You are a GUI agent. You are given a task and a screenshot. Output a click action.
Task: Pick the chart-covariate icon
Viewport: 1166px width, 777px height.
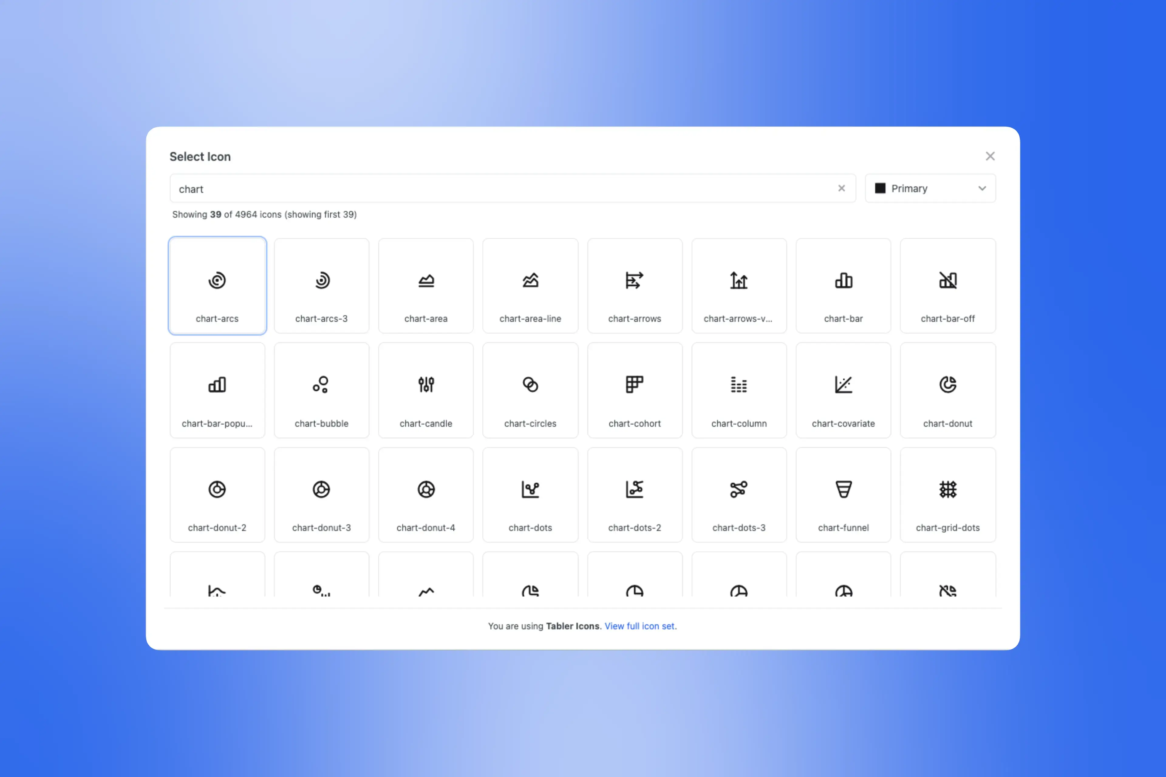pos(843,391)
